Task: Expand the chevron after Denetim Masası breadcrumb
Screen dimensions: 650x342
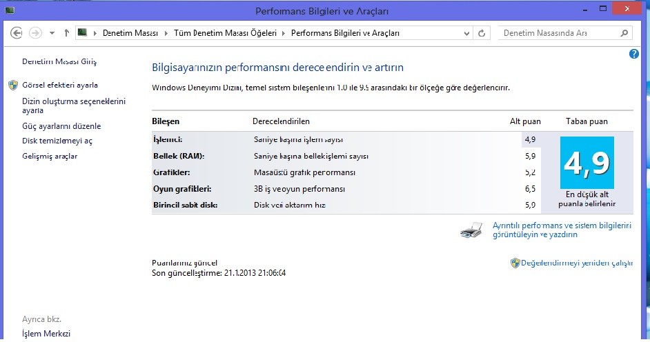Action: pos(165,33)
